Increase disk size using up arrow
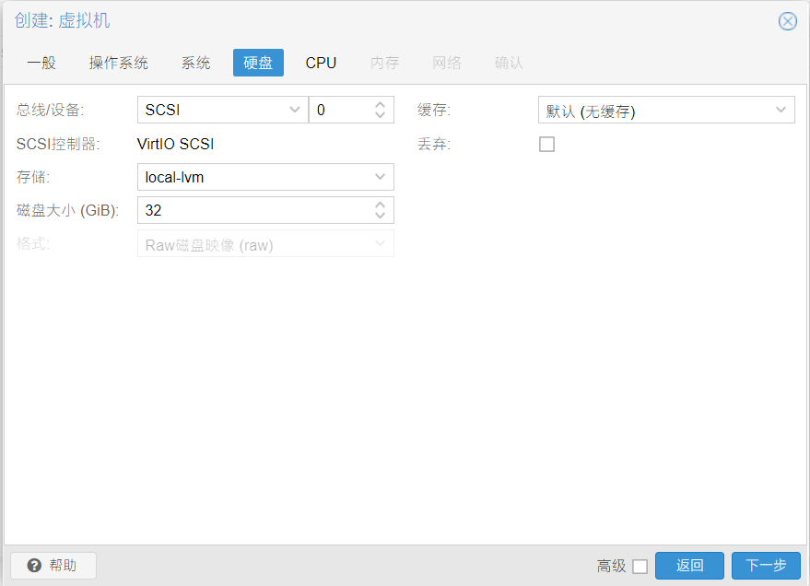The width and height of the screenshot is (810, 586). [x=380, y=205]
